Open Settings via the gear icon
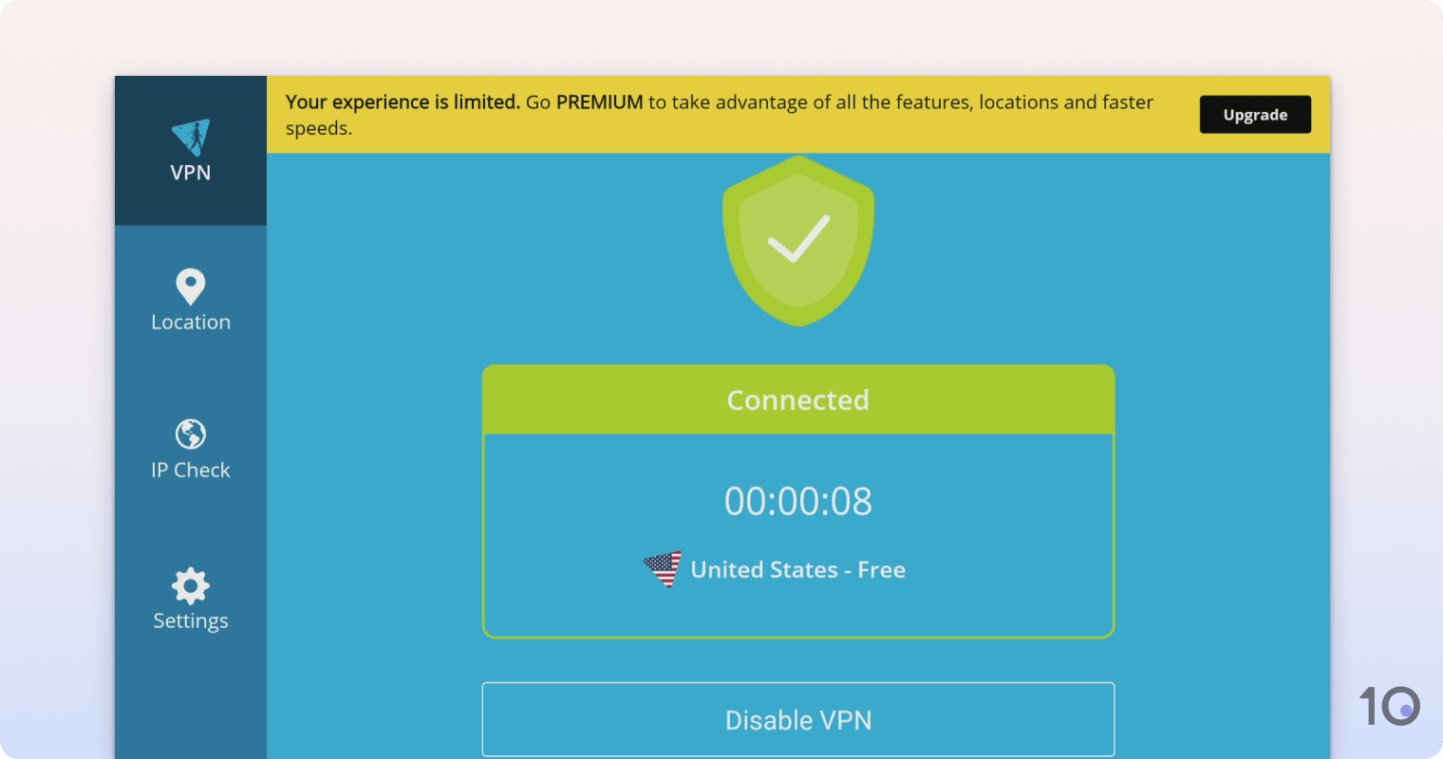The image size is (1443, 759). tap(191, 586)
